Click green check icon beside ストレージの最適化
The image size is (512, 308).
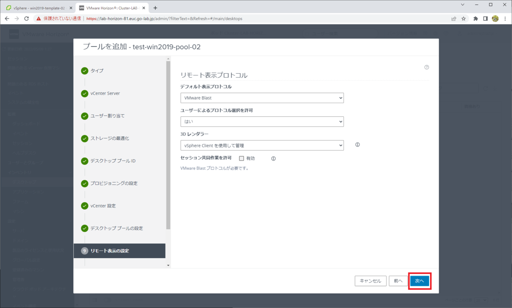pyautogui.click(x=84, y=138)
